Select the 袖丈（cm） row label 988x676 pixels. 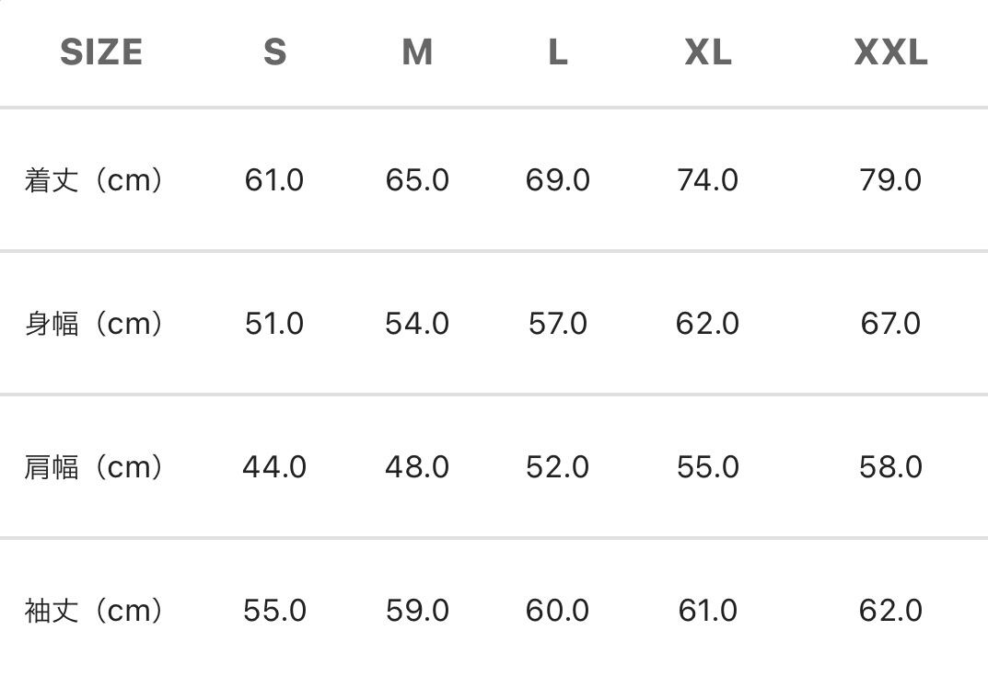(94, 611)
